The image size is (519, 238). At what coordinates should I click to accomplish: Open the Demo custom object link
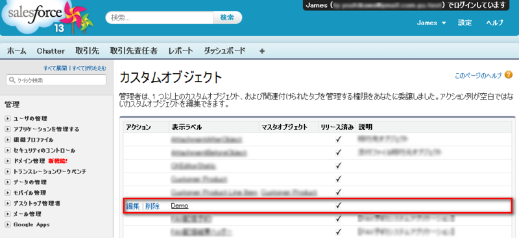(x=180, y=206)
